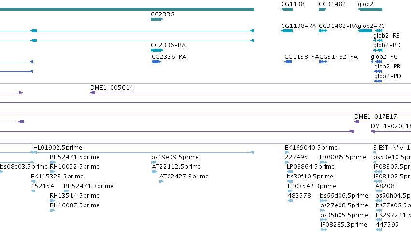411x232 pixels.
Task: Click the CG2336-PA protein label
Action: point(169,57)
